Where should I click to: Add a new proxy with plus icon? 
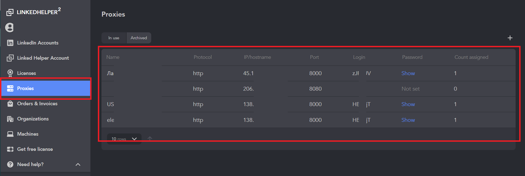(510, 38)
